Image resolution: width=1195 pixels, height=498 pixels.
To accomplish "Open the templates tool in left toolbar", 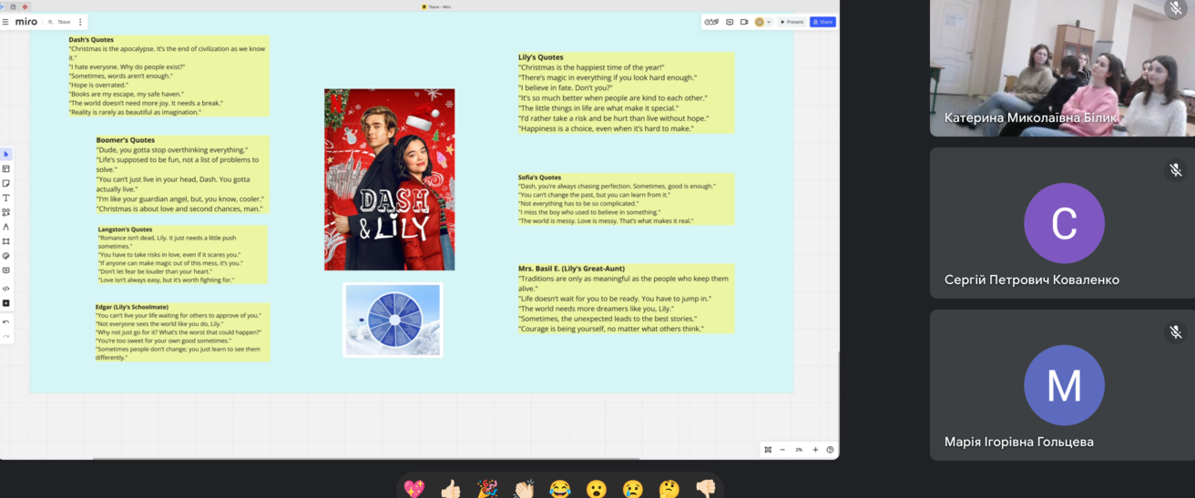I will coord(6,169).
